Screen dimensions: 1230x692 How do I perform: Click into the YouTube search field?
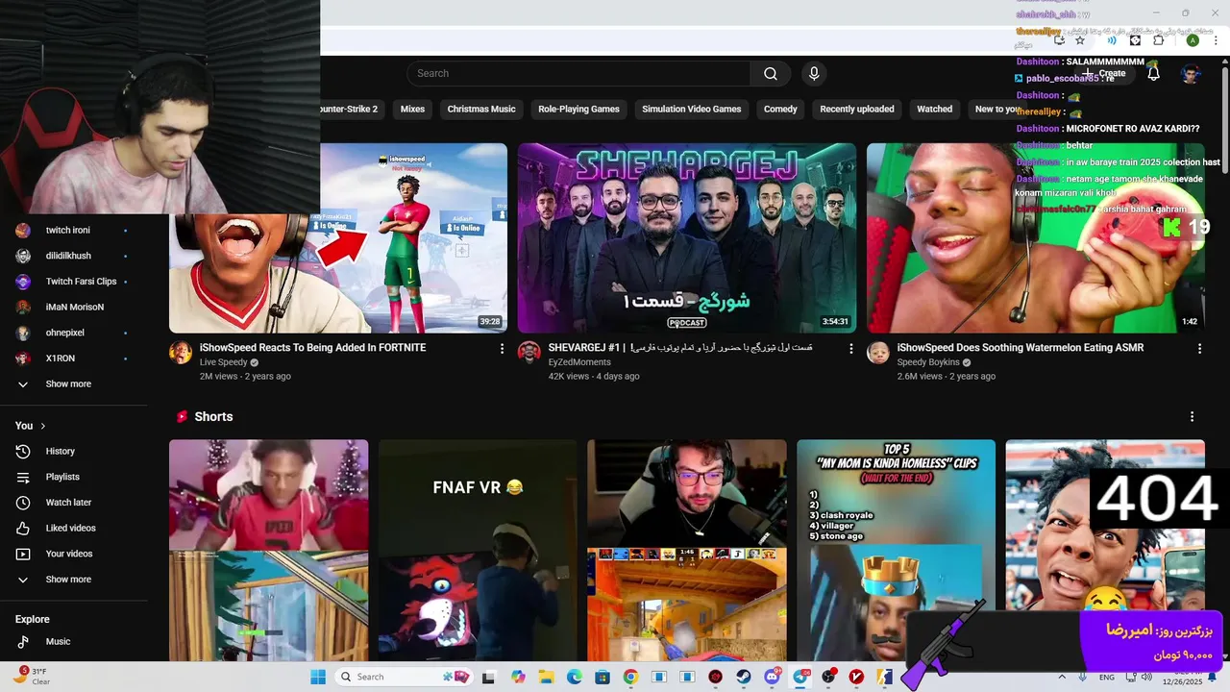click(578, 74)
